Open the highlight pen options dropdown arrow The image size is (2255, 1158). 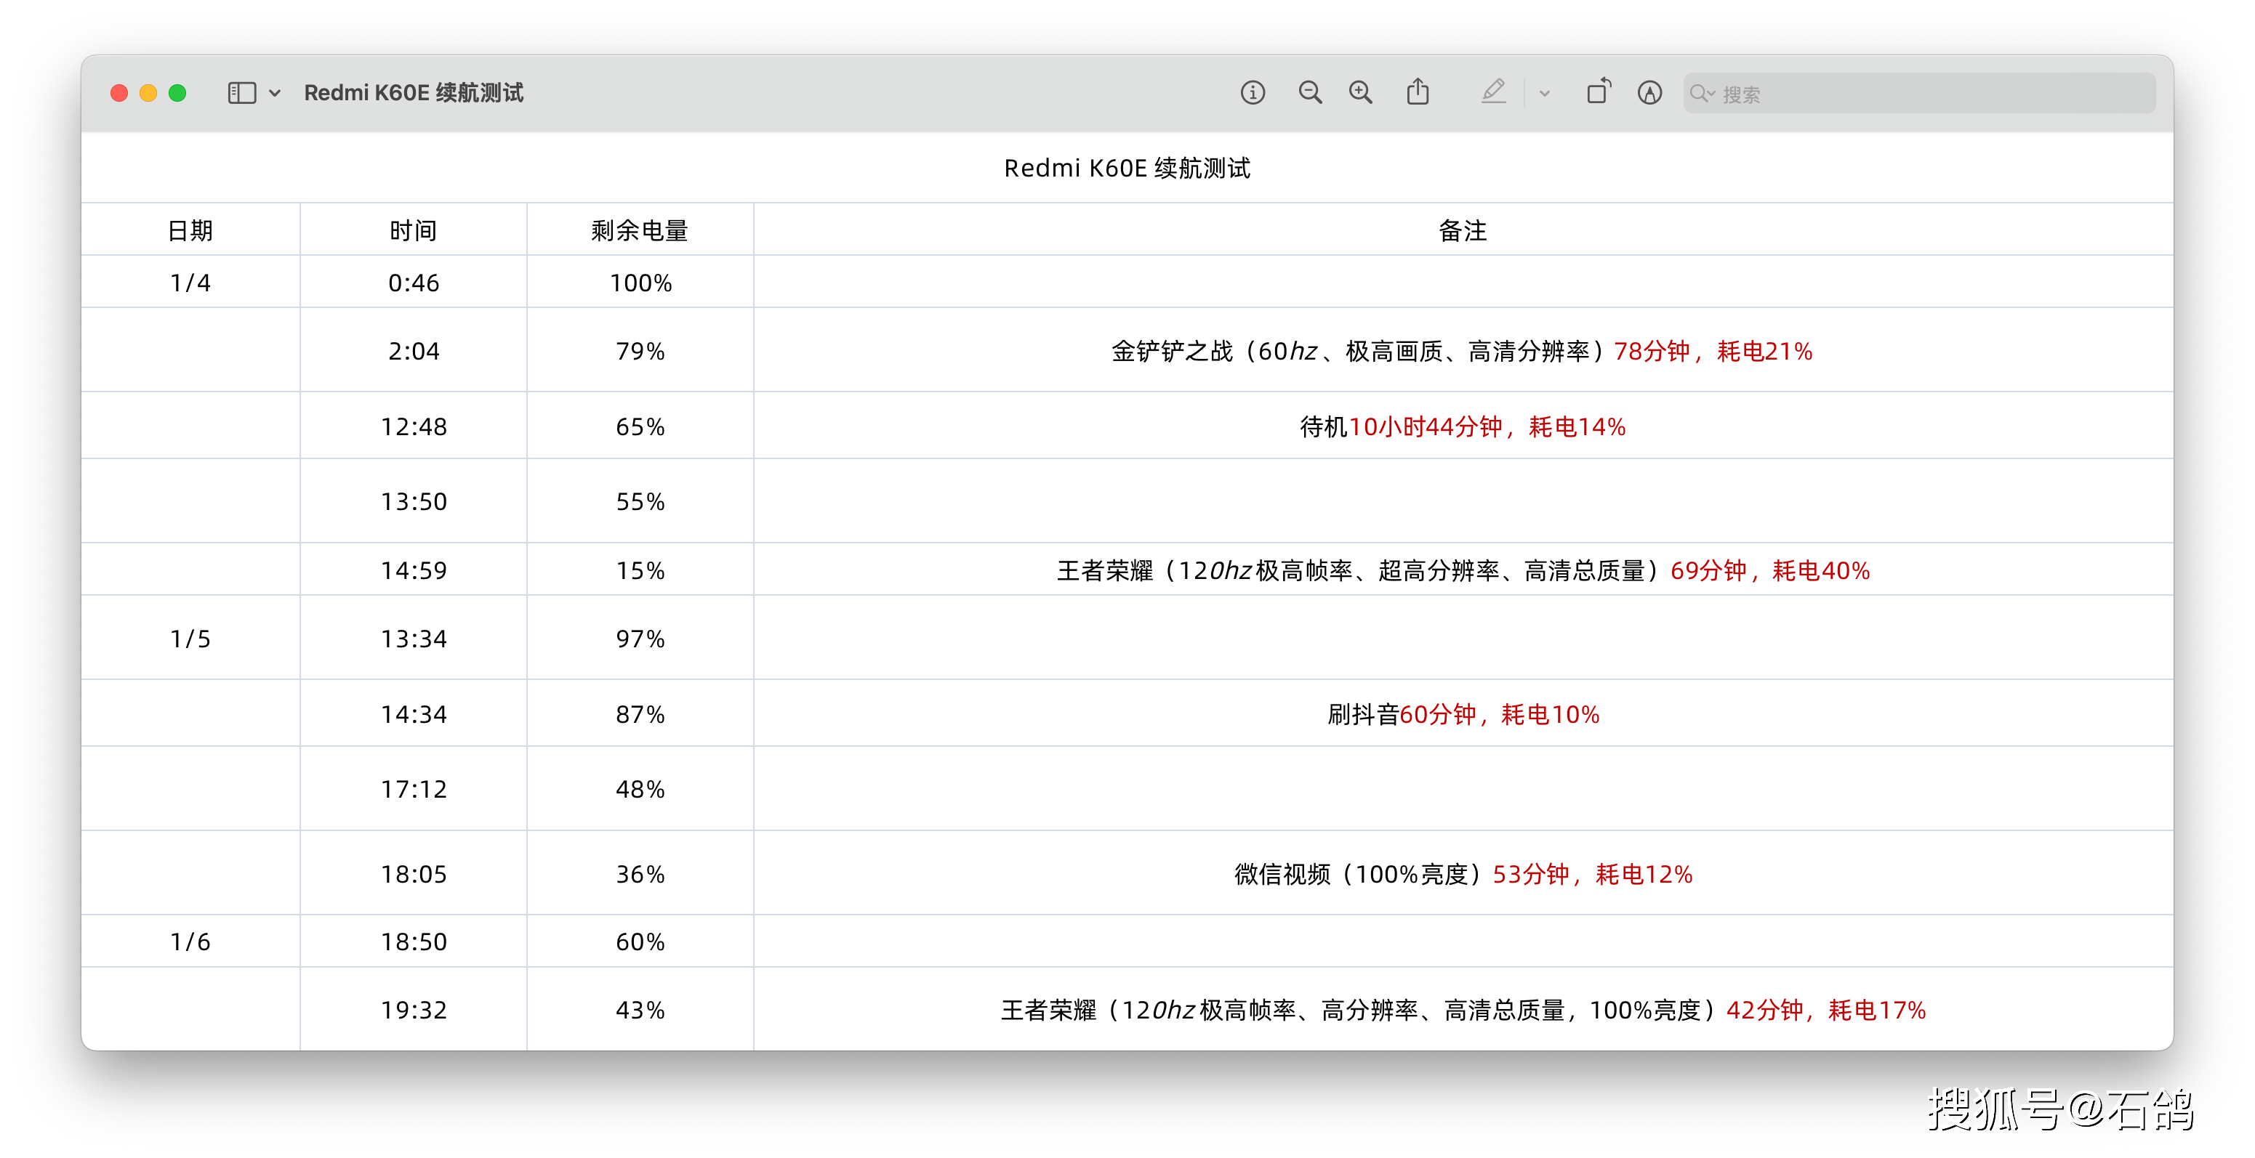(x=1544, y=93)
